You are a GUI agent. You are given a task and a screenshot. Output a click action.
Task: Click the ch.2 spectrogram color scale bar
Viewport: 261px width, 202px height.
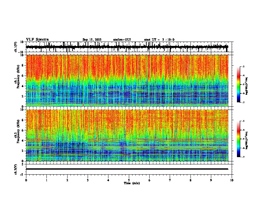[x=239, y=139]
